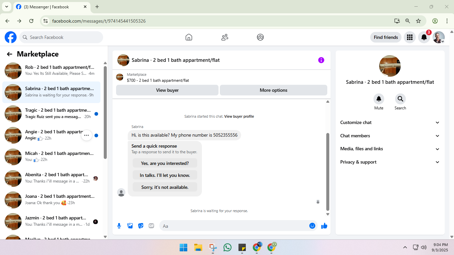This screenshot has width=454, height=255.
Task: Reload the page in Chrome
Action: pyautogui.click(x=31, y=21)
